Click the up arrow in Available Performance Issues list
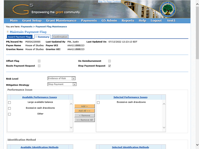 coord(71,104)
